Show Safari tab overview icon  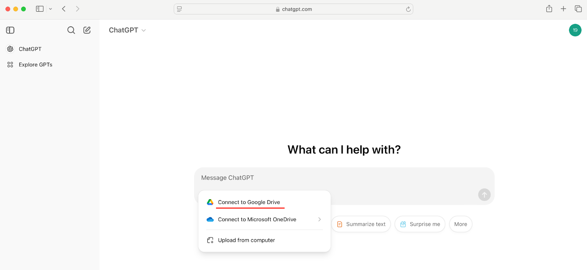(x=578, y=9)
